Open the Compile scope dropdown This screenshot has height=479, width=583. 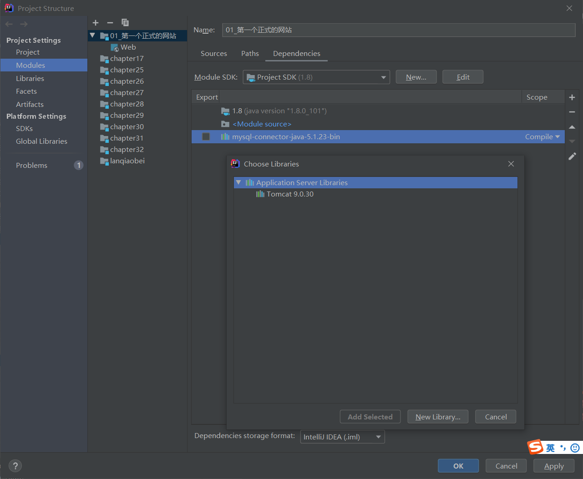click(x=542, y=137)
